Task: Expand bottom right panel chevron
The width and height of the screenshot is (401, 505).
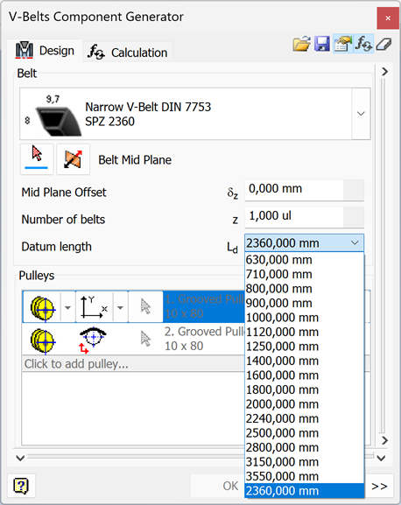Action: coord(381,458)
